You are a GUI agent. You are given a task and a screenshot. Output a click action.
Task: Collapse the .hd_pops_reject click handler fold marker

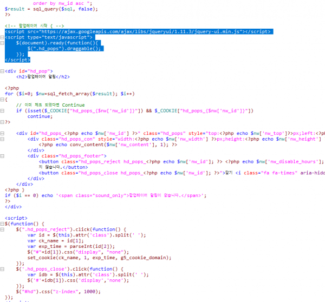point(2,229)
